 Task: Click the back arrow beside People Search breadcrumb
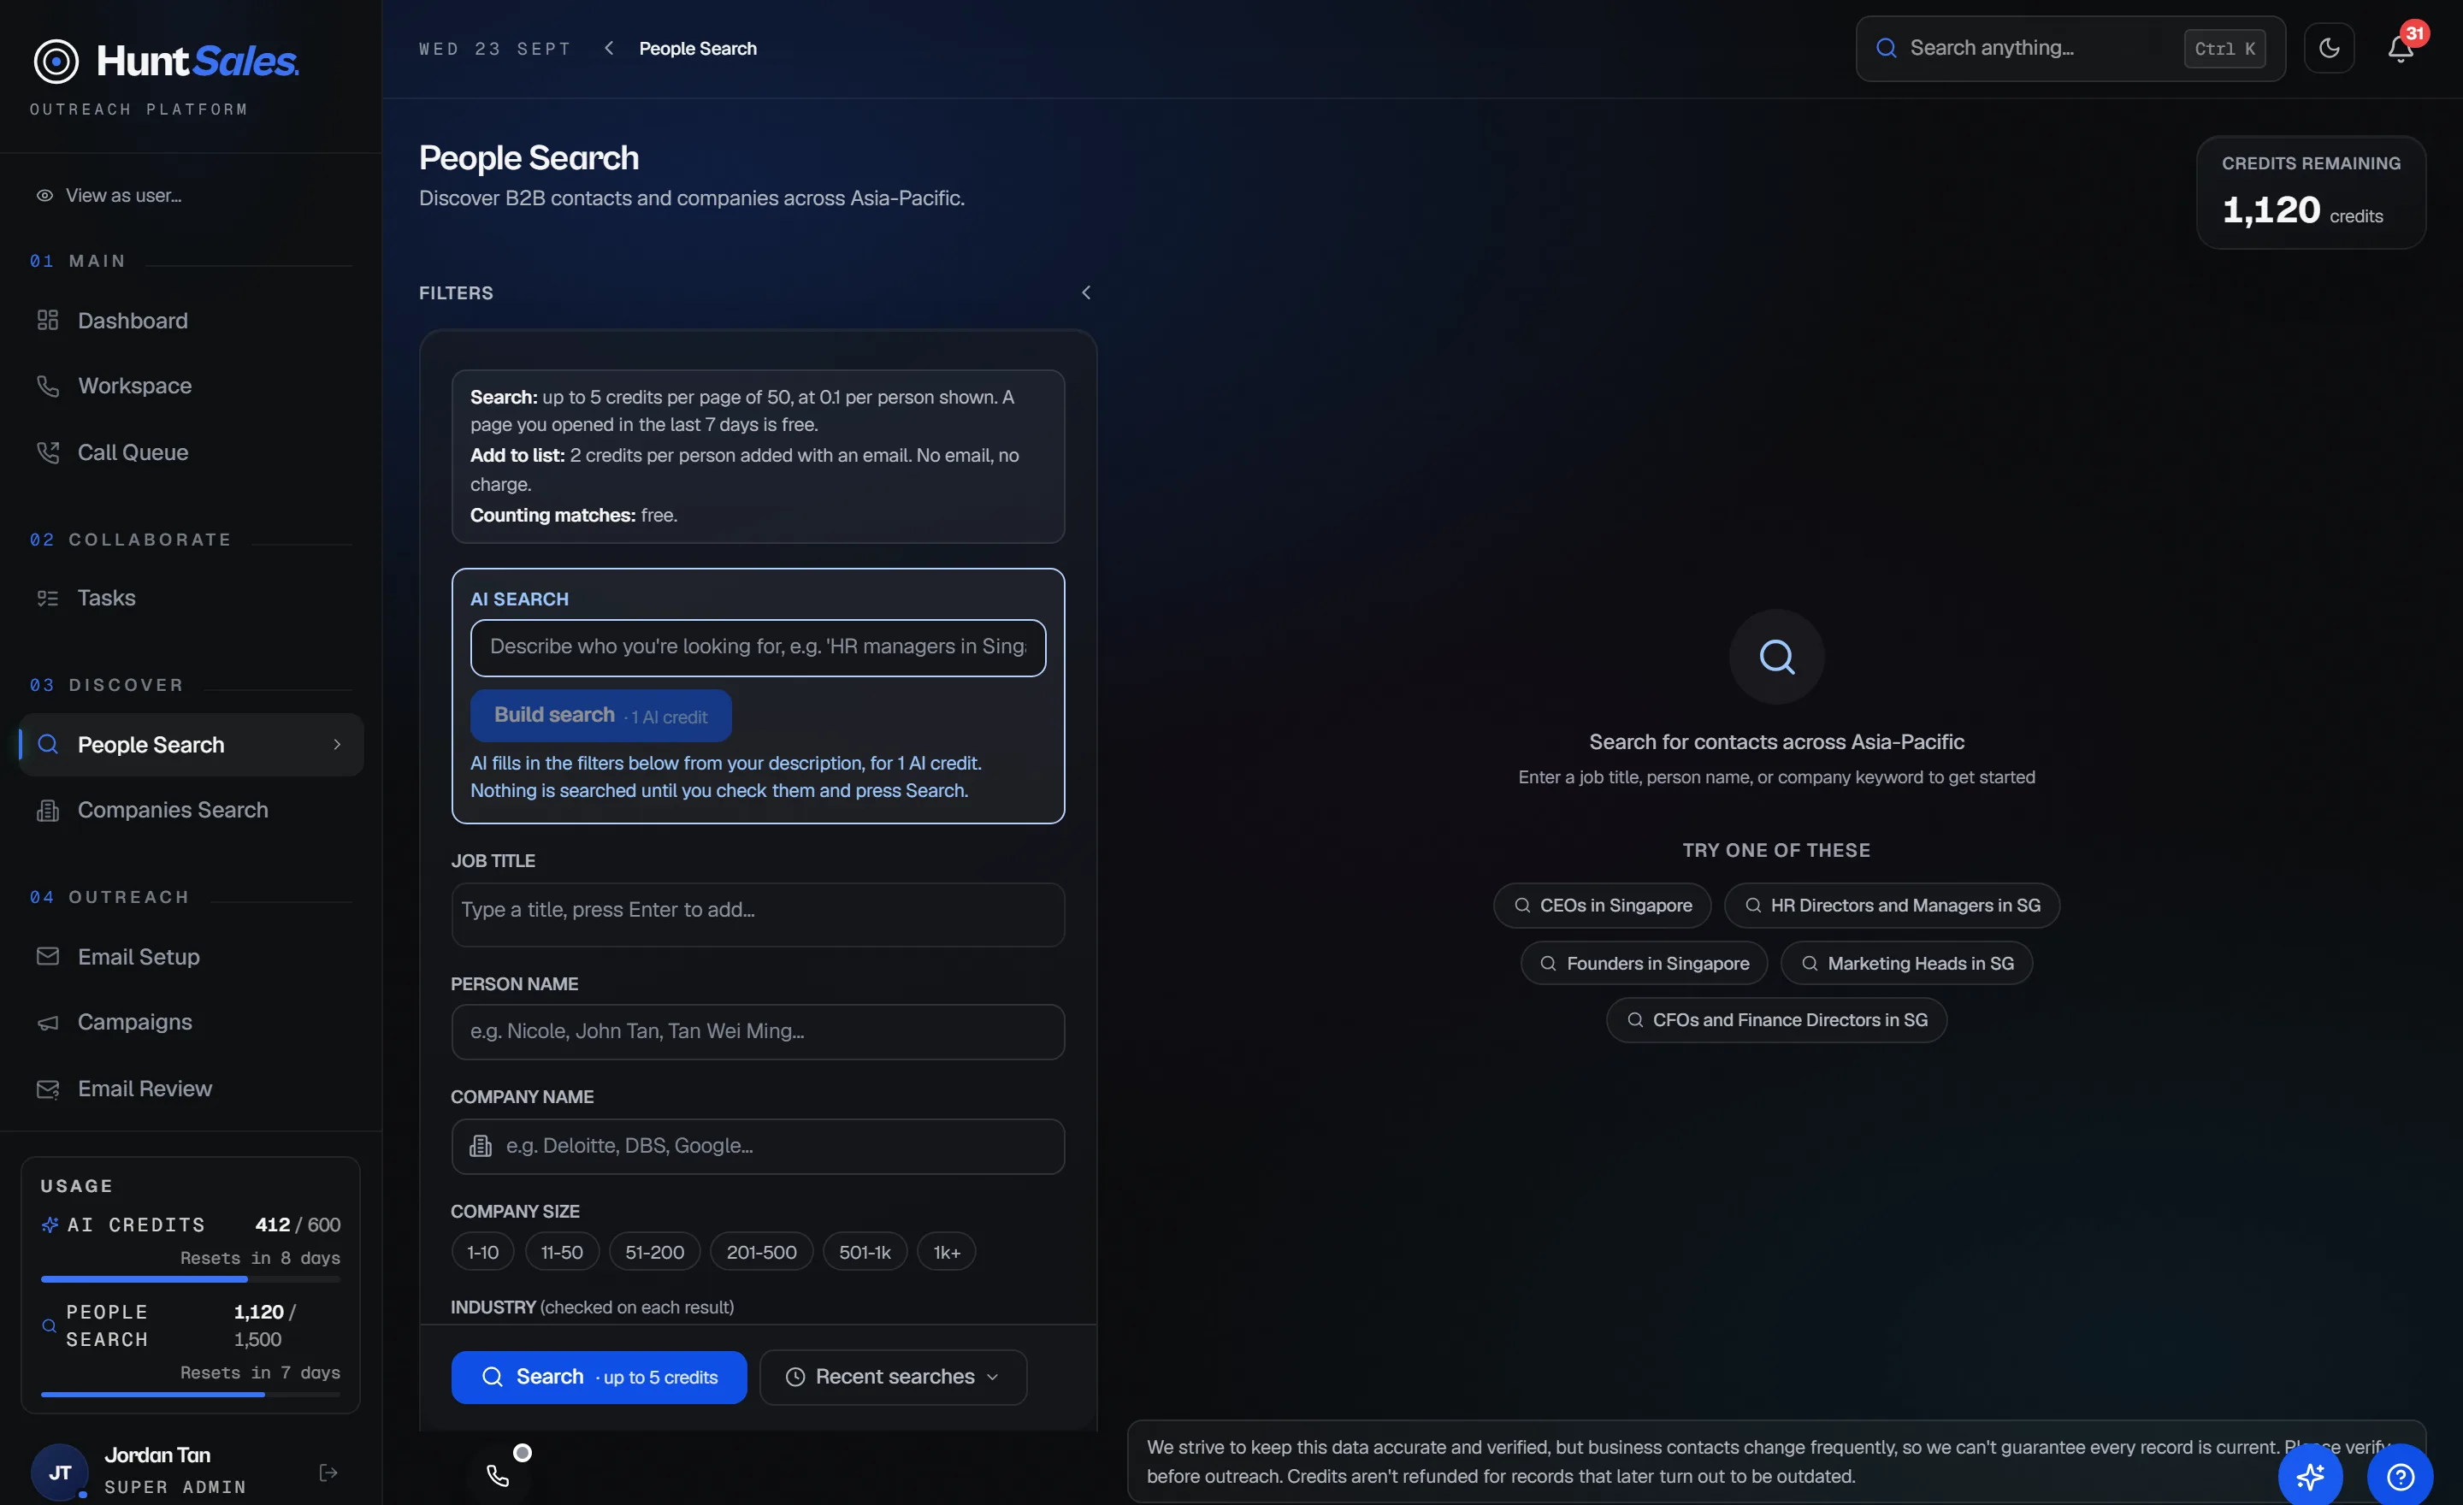tap(609, 48)
